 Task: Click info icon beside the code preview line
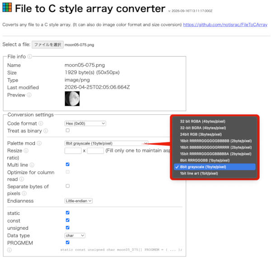pyautogui.click(x=9, y=250)
